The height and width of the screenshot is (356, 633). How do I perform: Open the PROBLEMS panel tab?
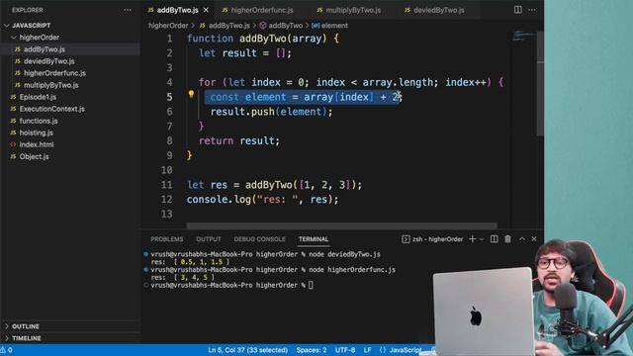[x=167, y=239]
